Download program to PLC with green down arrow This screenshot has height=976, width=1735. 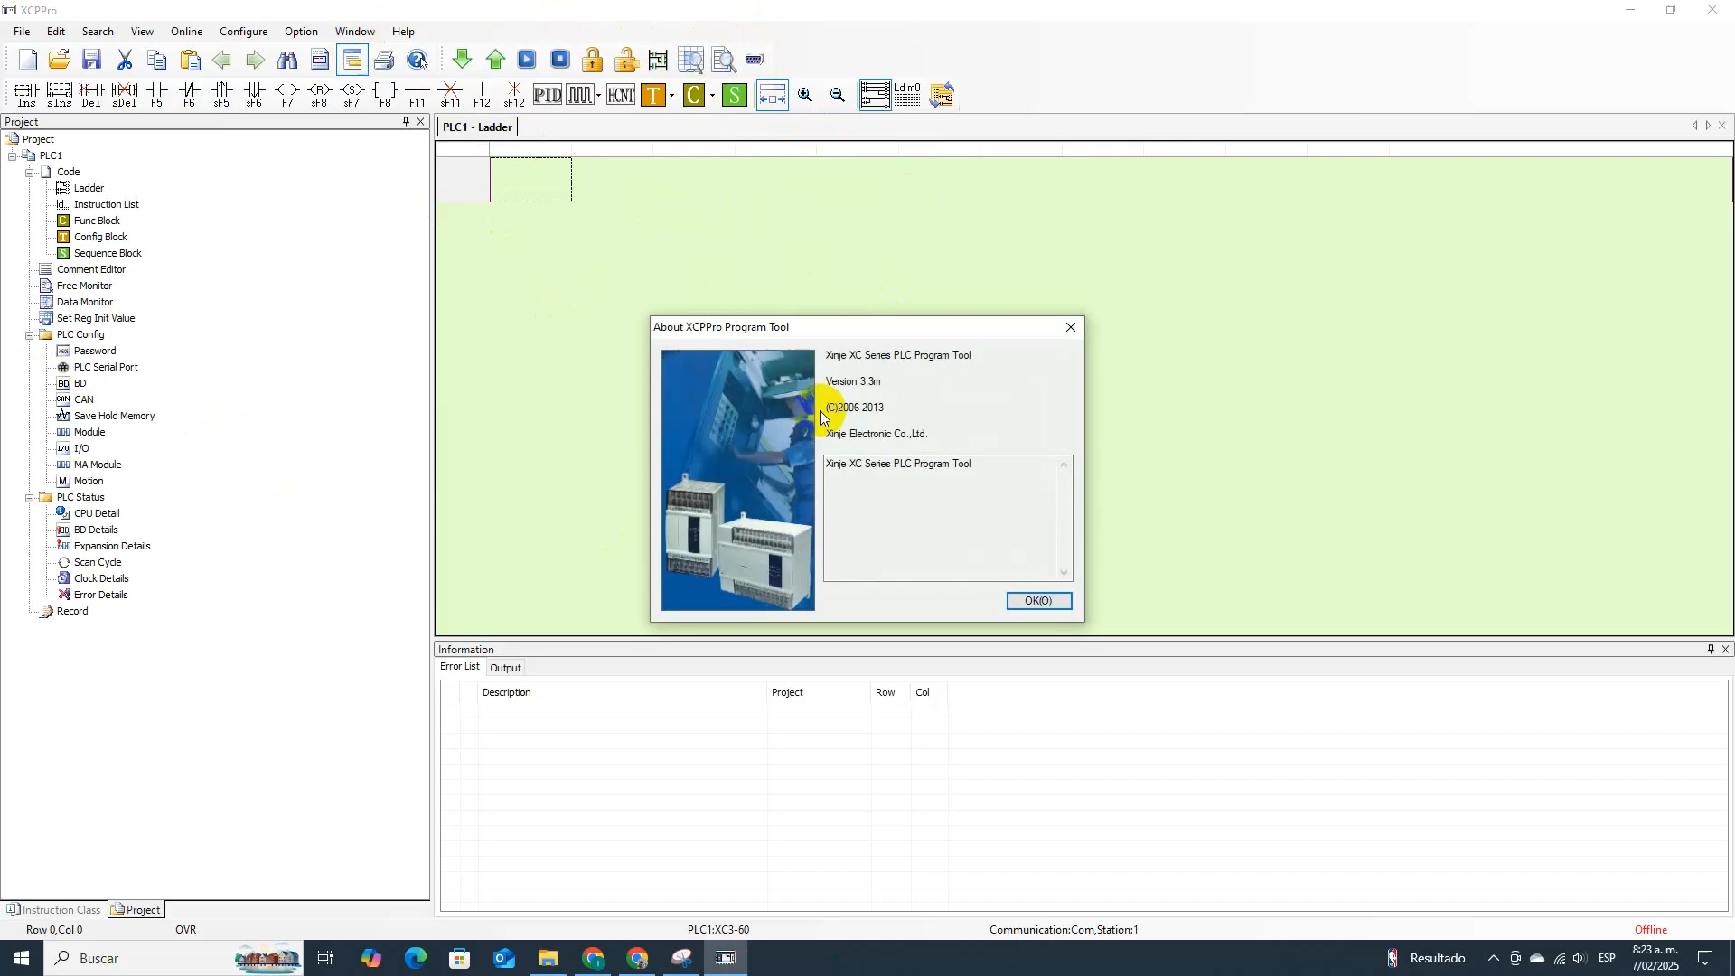pyautogui.click(x=462, y=61)
